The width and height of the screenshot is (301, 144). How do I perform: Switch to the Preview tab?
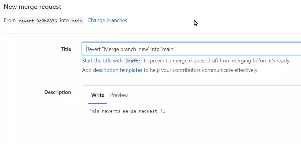click(119, 95)
